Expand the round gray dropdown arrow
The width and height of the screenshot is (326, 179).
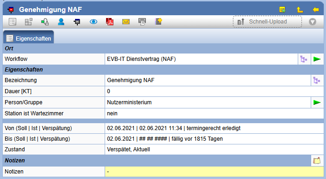click(x=313, y=22)
